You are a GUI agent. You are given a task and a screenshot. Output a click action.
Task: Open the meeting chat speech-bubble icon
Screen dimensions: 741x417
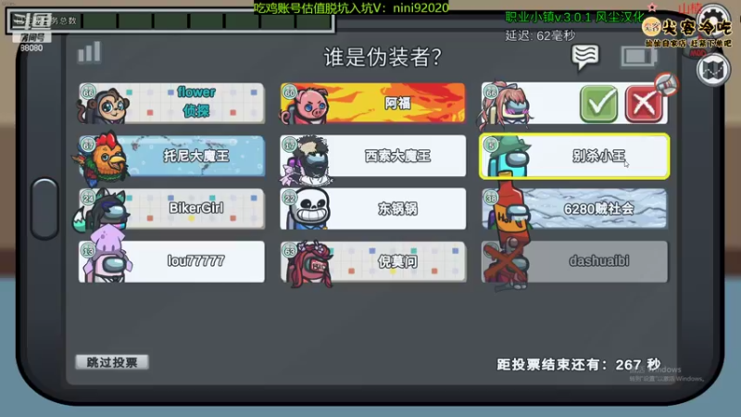click(585, 57)
